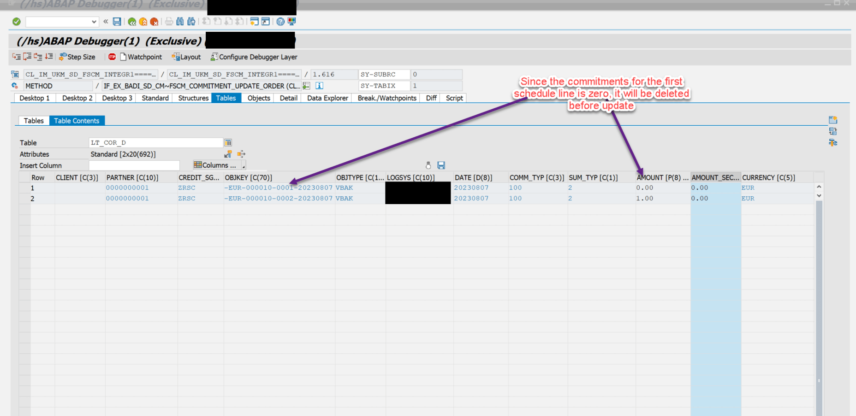Click the Save icon in the toolbar
Viewport: 856px width, 416px height.
(x=117, y=21)
